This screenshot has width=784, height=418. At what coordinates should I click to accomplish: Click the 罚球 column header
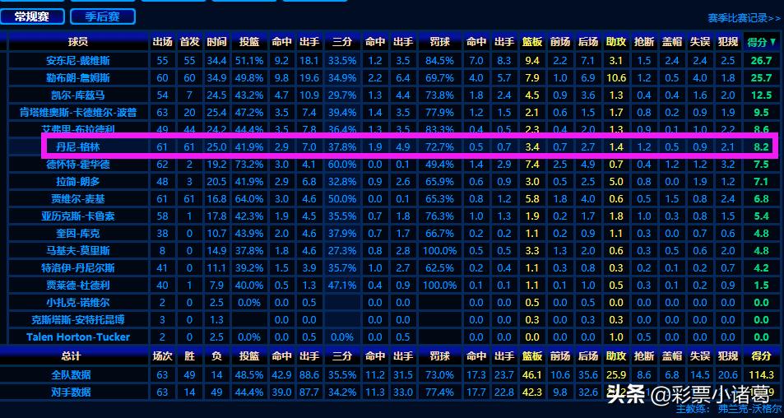click(x=440, y=41)
